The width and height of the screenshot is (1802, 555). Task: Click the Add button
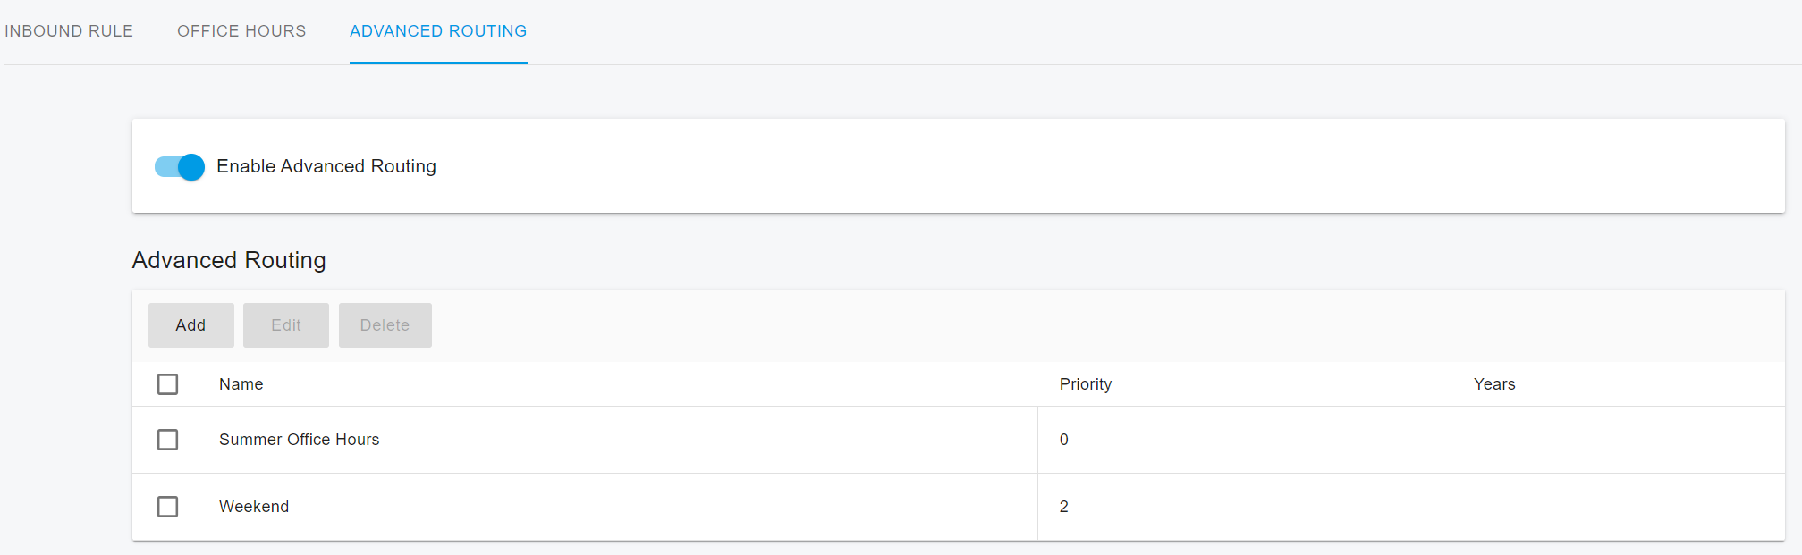pos(190,324)
